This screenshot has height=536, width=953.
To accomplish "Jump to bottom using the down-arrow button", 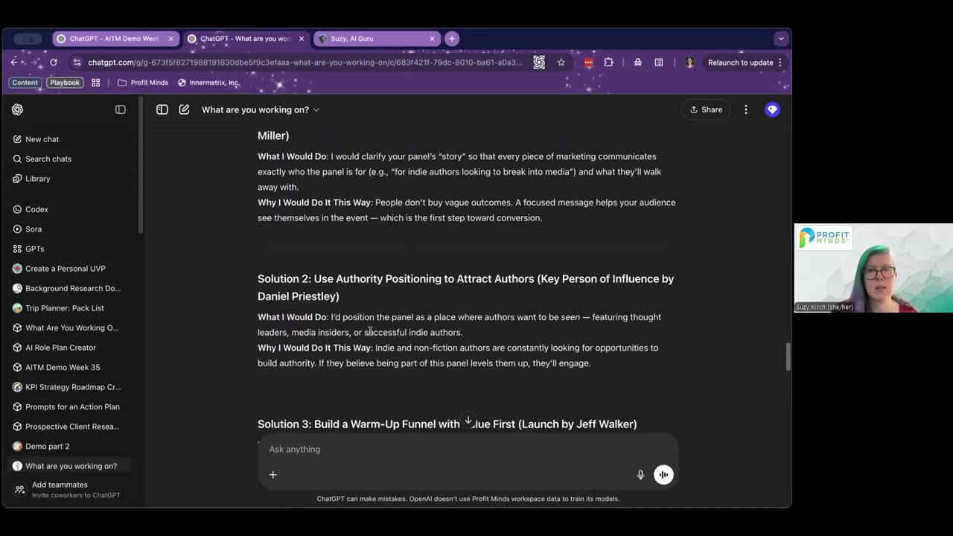I will pyautogui.click(x=468, y=421).
